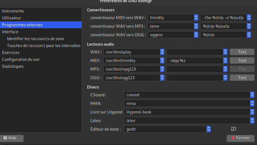Close the preferences with Fermer
The height and width of the screenshot is (145, 257).
[240, 138]
